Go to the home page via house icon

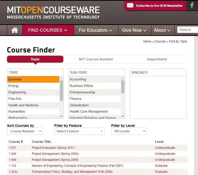point(15,30)
